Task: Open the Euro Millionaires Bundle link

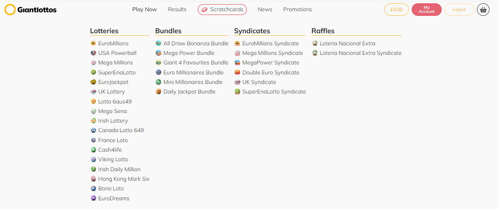Action: [193, 72]
